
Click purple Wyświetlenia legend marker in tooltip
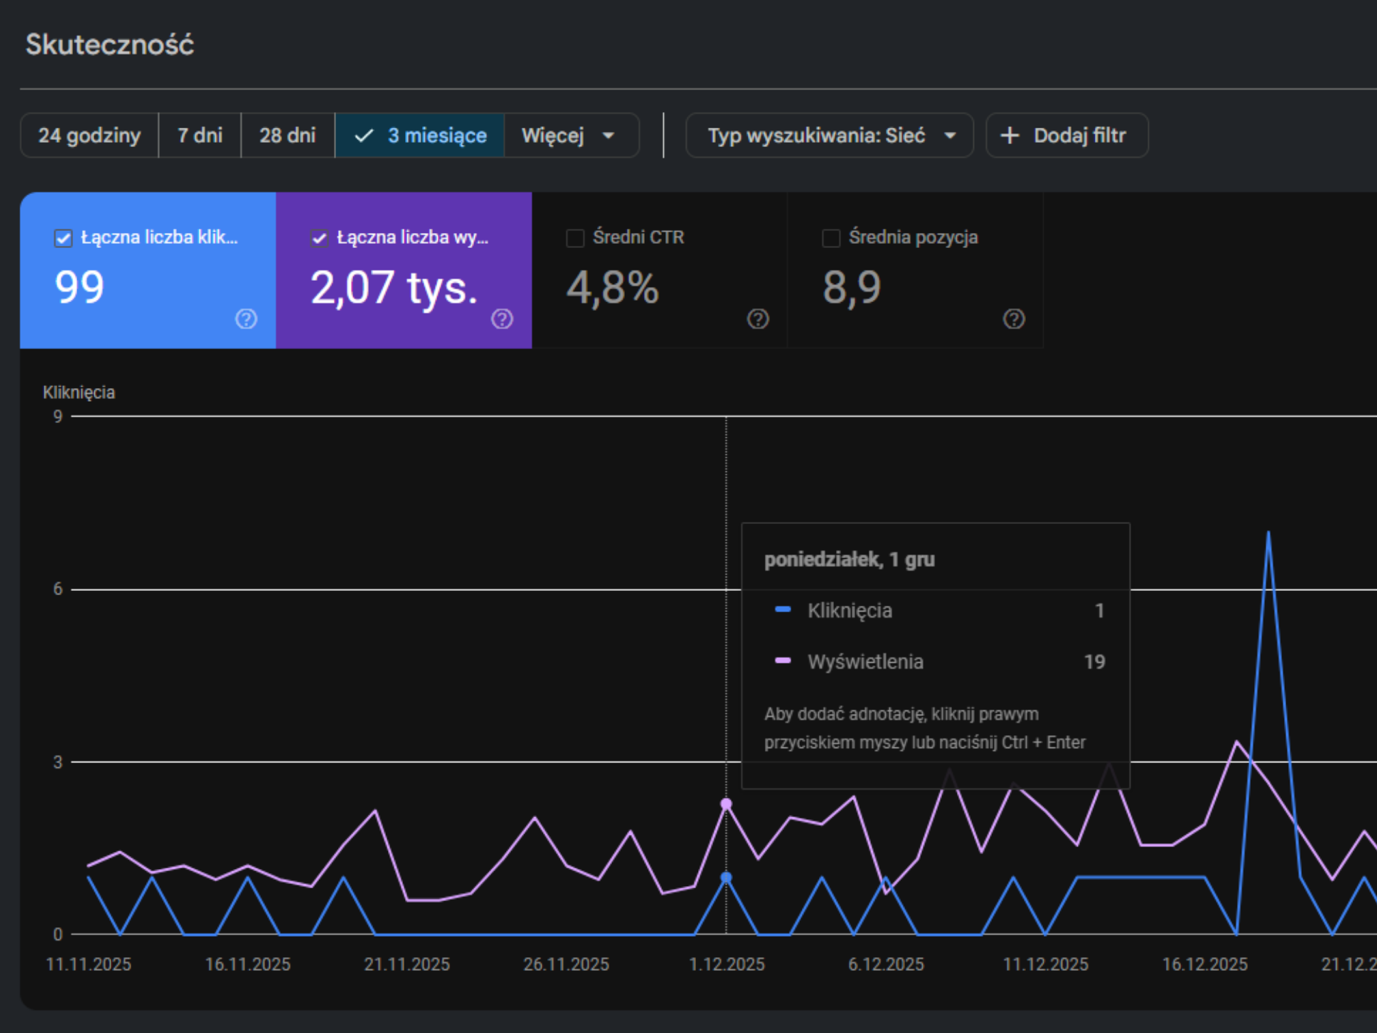[783, 661]
